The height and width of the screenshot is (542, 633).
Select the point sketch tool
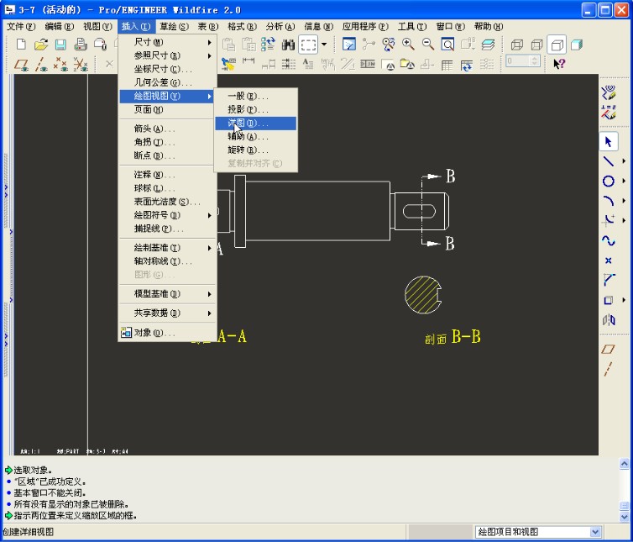coord(609,260)
